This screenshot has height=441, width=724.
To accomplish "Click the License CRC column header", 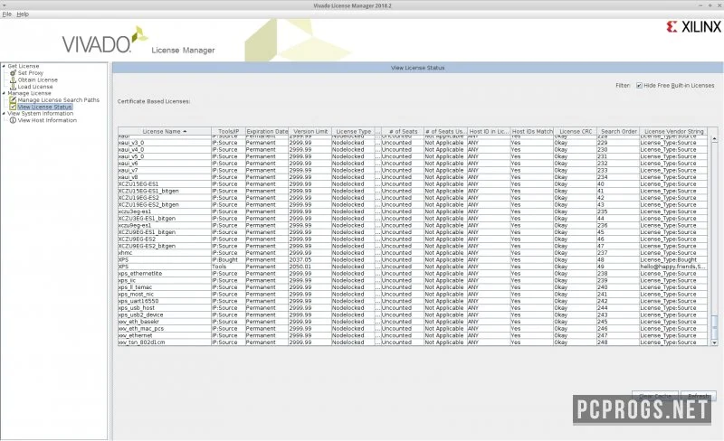I will [576, 131].
